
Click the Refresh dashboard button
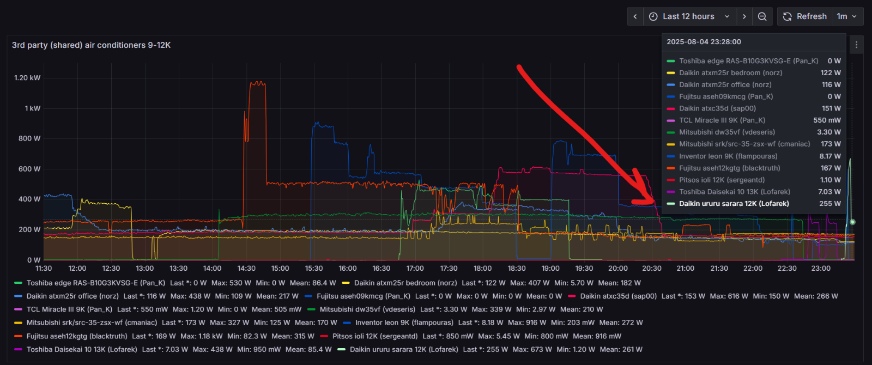pos(805,16)
